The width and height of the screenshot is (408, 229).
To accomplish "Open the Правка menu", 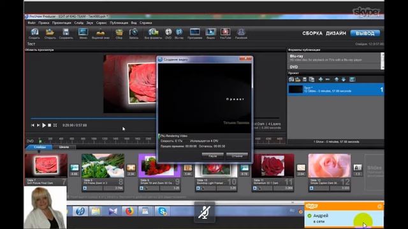I will tap(44, 23).
